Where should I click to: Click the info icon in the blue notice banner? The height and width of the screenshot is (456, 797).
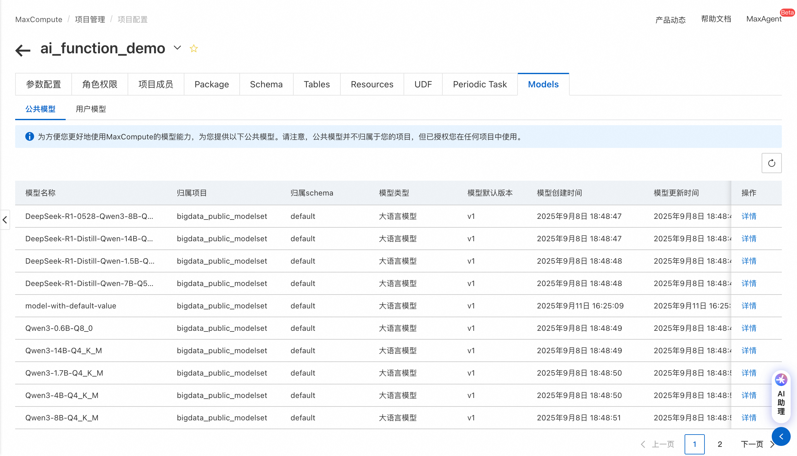click(x=29, y=136)
